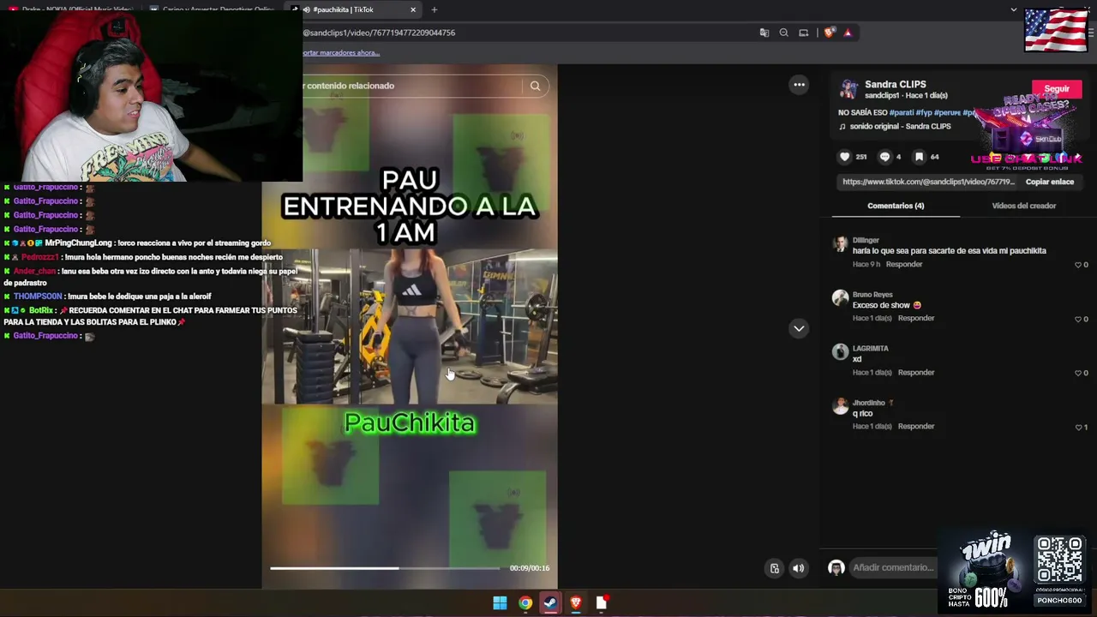
Task: Click the translate page icon in address bar
Action: tap(764, 33)
